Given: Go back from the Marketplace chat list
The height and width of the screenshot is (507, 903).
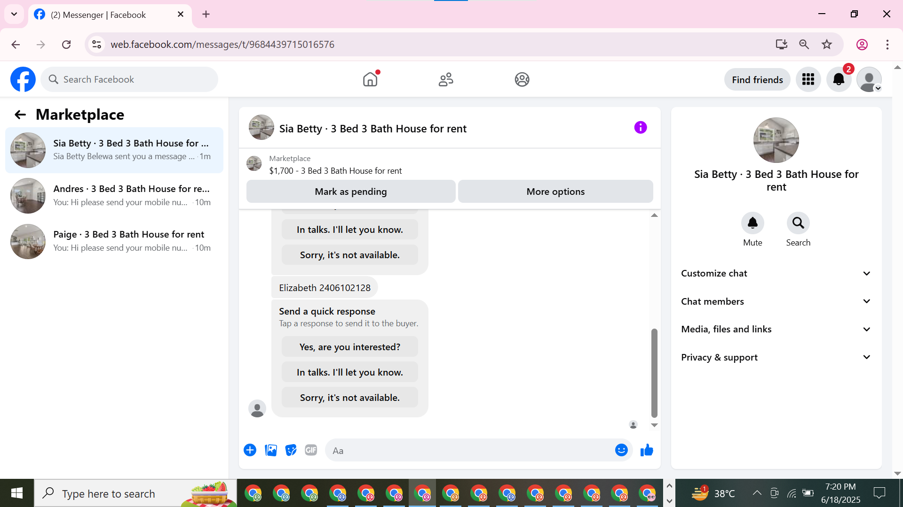Looking at the screenshot, I should click(20, 115).
